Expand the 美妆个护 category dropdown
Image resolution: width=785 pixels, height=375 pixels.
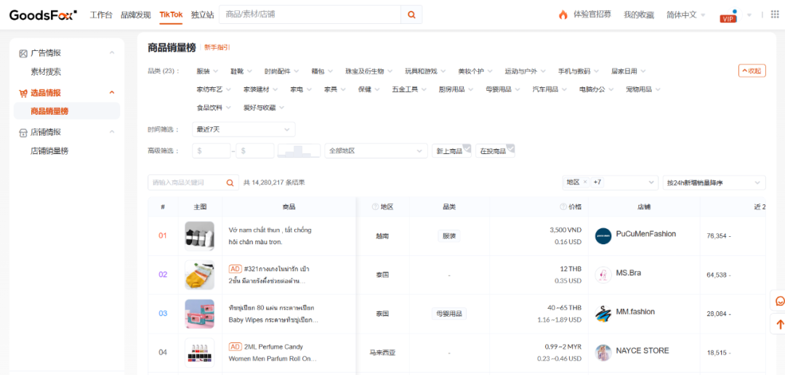(475, 71)
